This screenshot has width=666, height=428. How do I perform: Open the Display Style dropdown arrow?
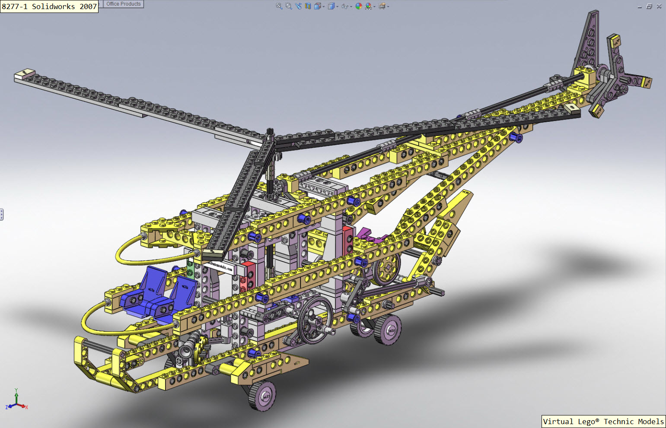coord(337,6)
